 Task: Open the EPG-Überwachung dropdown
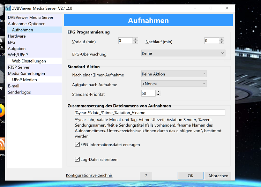point(183,53)
